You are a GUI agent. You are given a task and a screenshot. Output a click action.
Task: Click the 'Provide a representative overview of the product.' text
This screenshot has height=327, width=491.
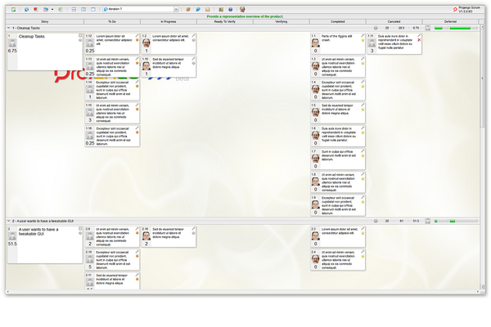245,16
